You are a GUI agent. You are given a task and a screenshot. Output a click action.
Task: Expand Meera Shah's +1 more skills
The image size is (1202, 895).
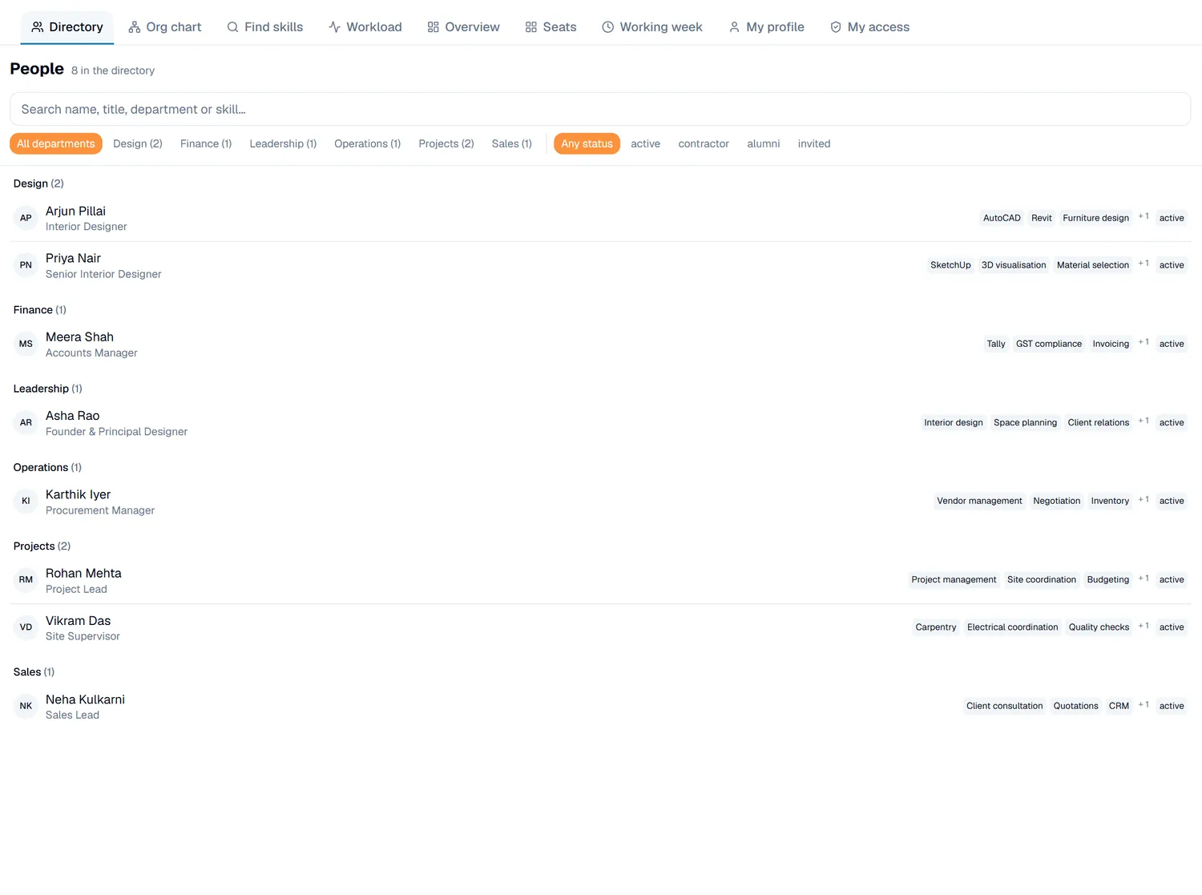1144,342
